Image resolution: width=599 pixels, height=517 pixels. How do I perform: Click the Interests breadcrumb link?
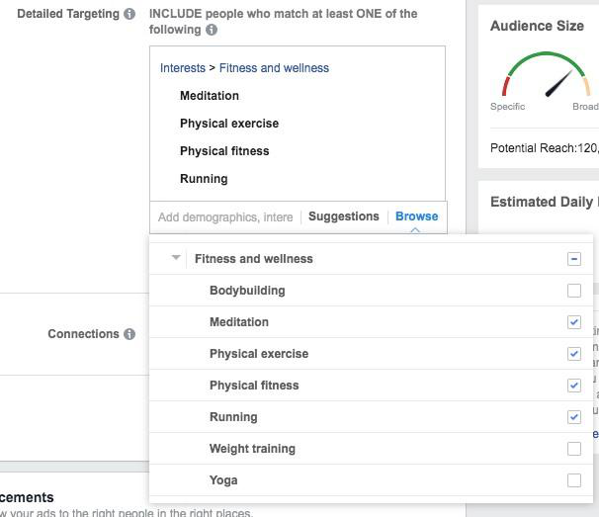[x=182, y=68]
